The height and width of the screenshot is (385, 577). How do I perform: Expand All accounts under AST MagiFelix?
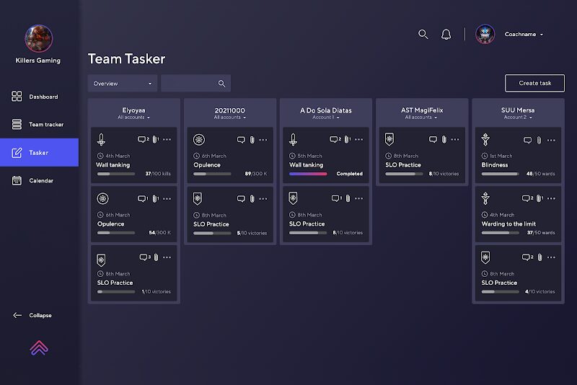(x=421, y=118)
